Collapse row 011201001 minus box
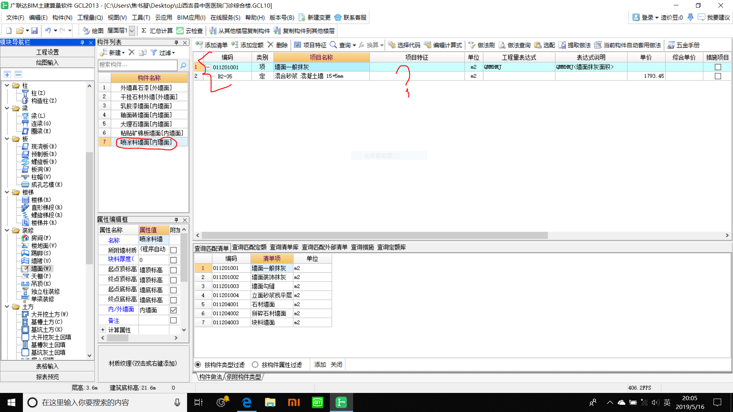This screenshot has height=412, width=733. [208, 67]
